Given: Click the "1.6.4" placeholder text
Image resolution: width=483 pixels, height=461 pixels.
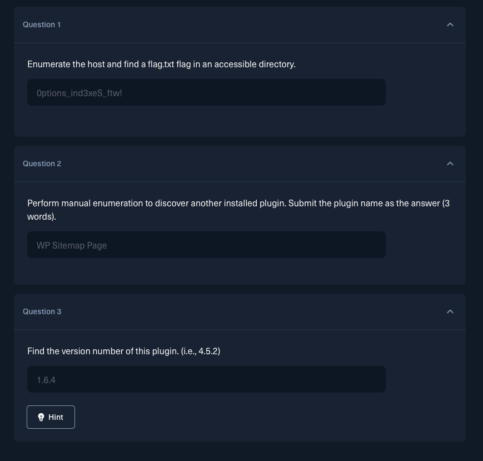Looking at the screenshot, I should pos(46,380).
